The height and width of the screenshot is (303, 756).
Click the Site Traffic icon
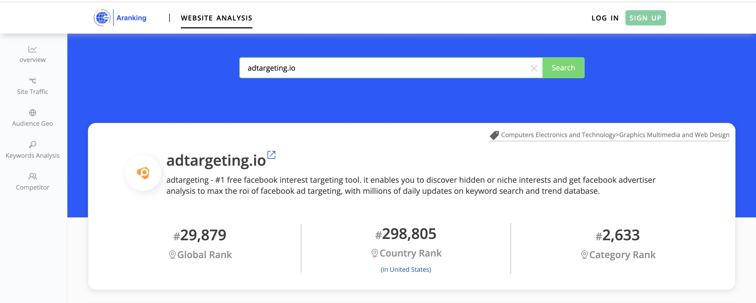coord(32,81)
